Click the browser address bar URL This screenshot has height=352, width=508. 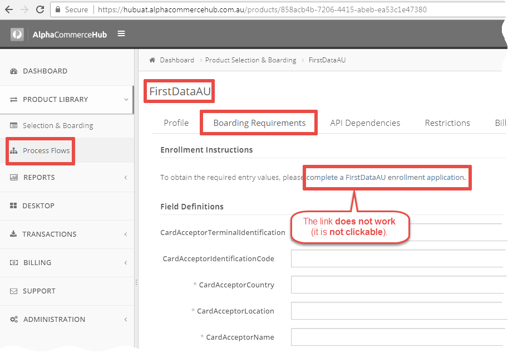pyautogui.click(x=262, y=9)
